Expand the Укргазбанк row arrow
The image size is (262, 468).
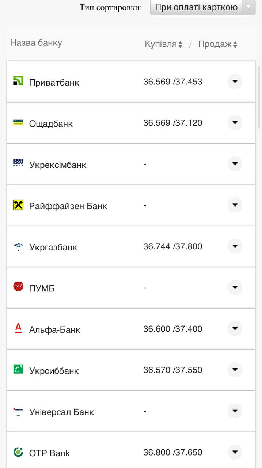235,246
